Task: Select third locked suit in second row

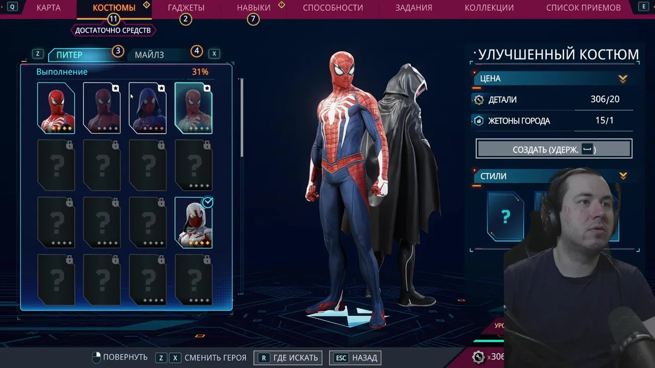Action: 147,165
